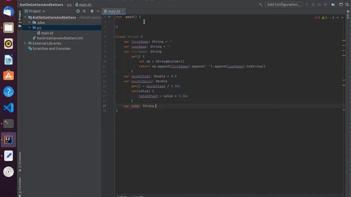Screen dimensions: 351x197
Task: Fold the class Artist block in gutter
Action: tap(115, 37)
